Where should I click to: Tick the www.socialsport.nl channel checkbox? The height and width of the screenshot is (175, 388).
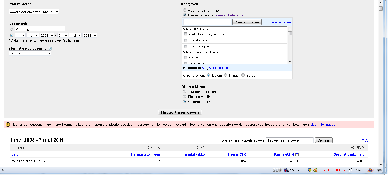pos(185,47)
